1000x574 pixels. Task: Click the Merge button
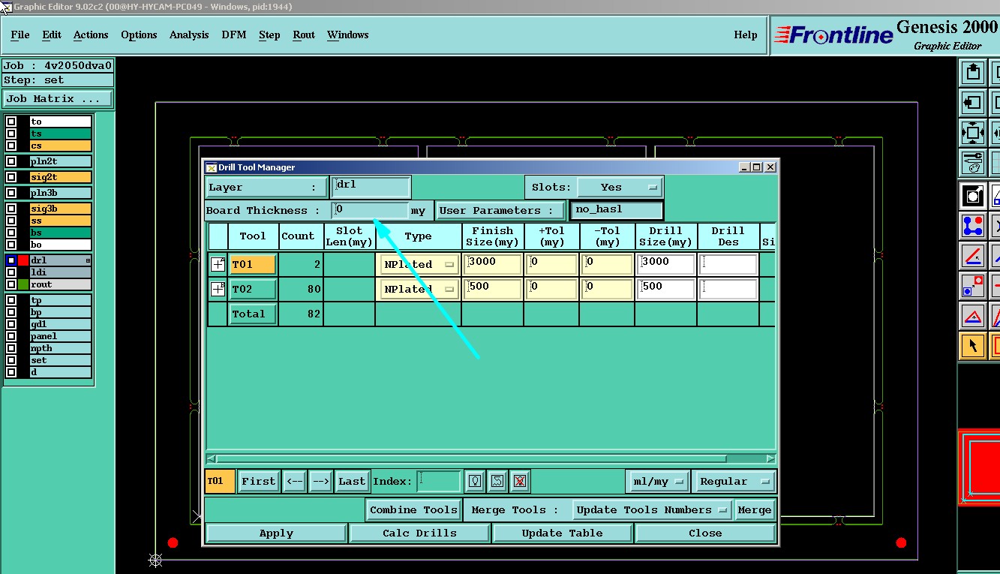[754, 509]
